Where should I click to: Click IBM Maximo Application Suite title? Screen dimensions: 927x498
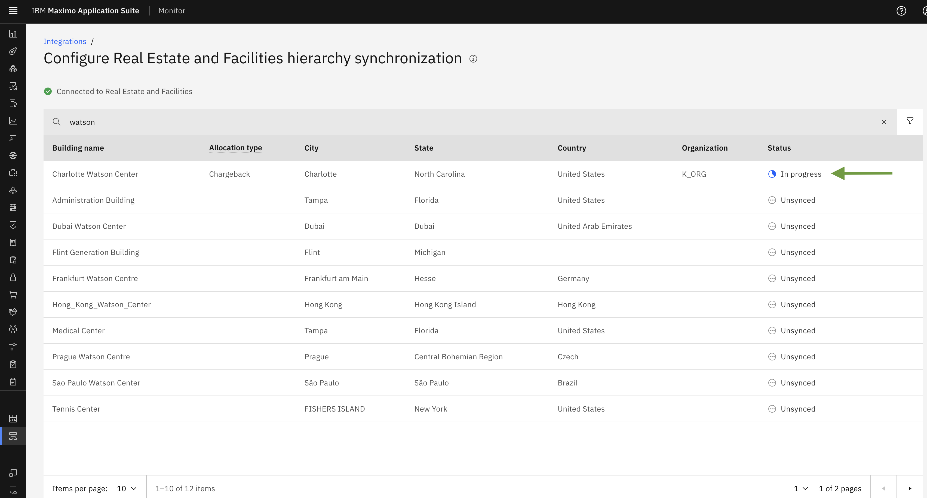click(x=85, y=11)
